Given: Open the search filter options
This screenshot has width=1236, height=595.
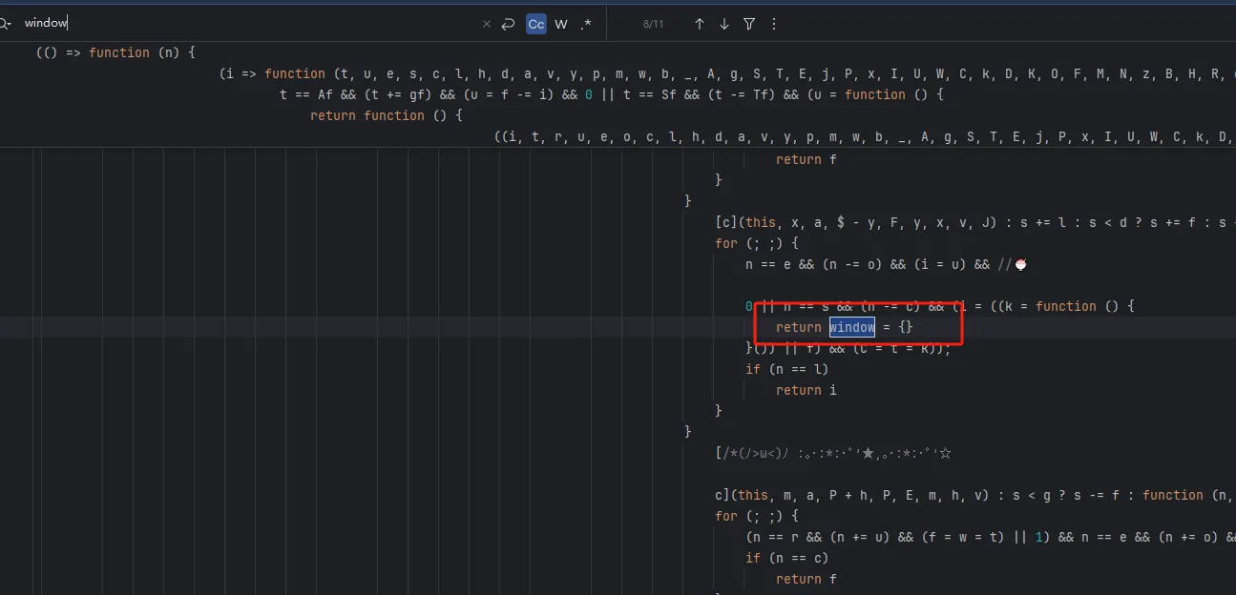Looking at the screenshot, I should point(749,24).
